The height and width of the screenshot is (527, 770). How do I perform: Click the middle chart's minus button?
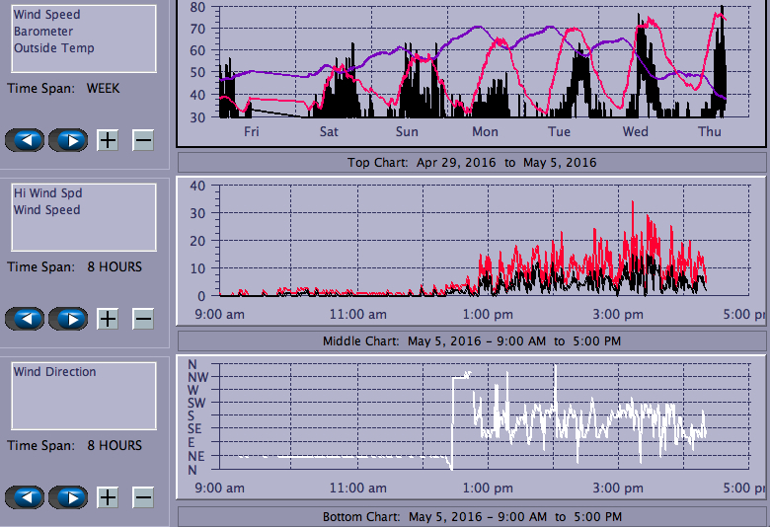(143, 319)
